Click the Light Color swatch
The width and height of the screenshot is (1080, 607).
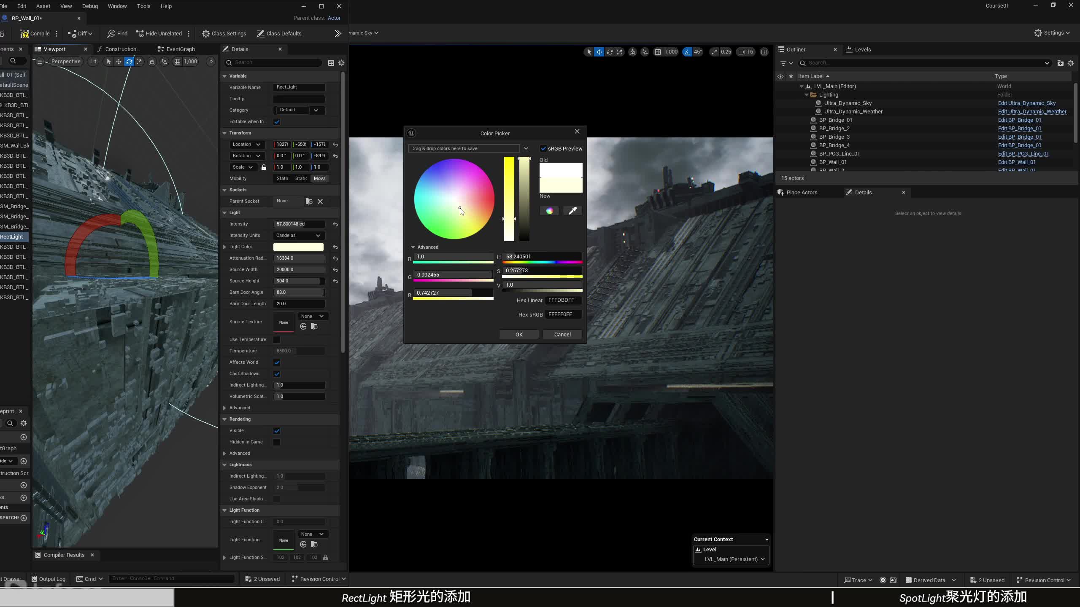click(298, 247)
